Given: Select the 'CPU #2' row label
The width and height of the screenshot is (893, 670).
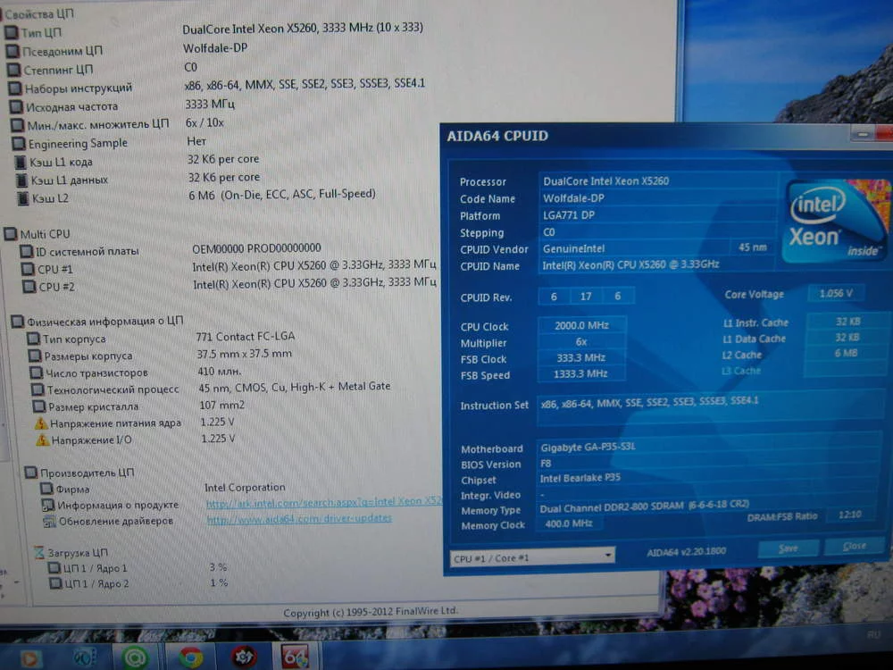Looking at the screenshot, I should (x=56, y=287).
